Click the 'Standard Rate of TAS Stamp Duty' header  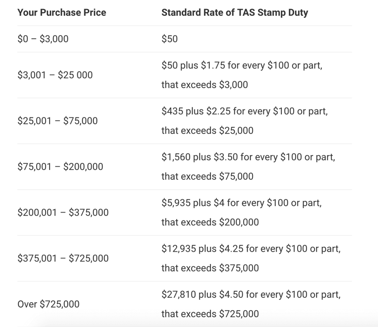[x=235, y=12]
